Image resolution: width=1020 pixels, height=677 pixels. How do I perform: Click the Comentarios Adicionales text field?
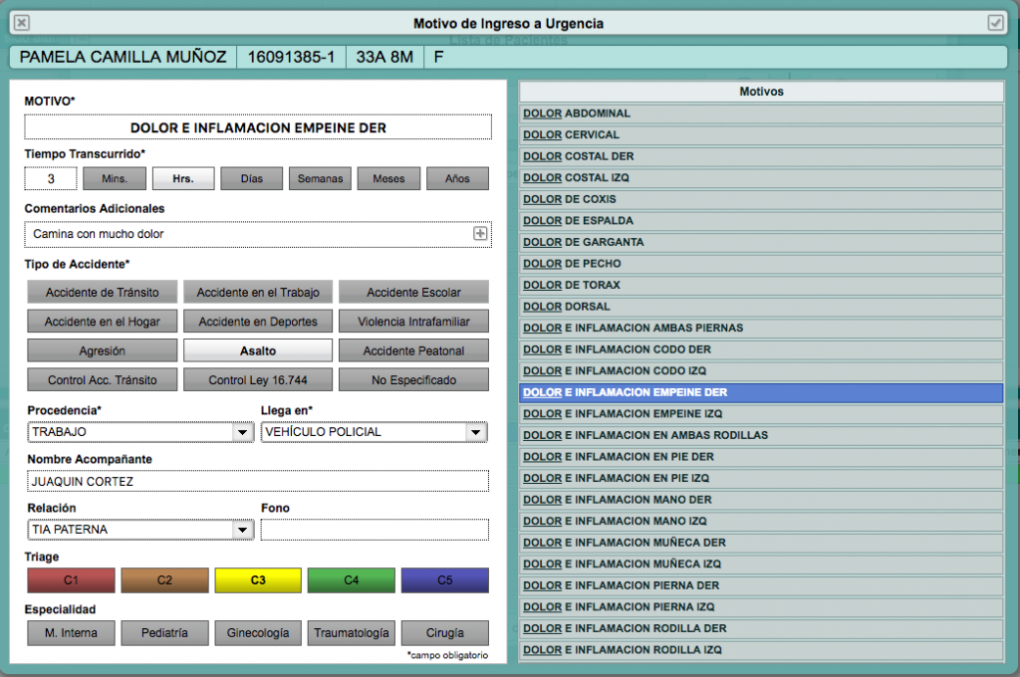(258, 234)
